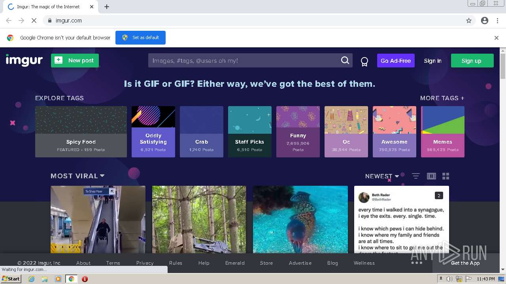Open the forest trees post

[x=199, y=219]
